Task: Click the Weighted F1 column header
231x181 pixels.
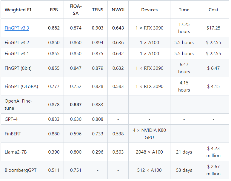Action: [18, 10]
